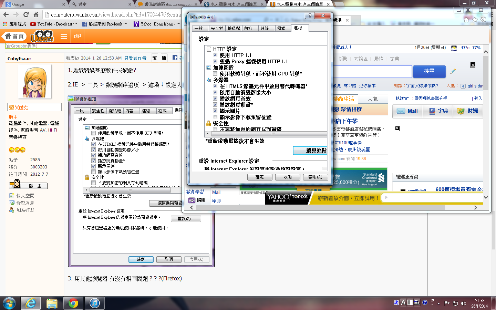The height and width of the screenshot is (310, 496).
Task: Click Chrome's home icon
Action: click(x=36, y=14)
